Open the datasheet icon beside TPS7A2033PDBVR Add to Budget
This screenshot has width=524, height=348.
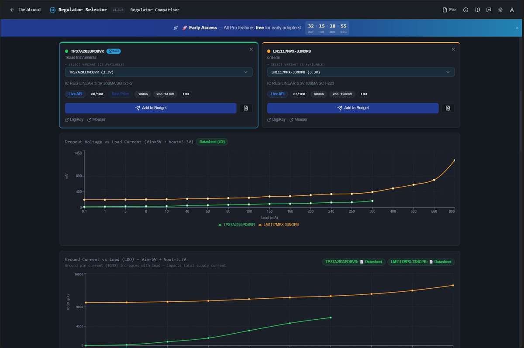point(245,108)
